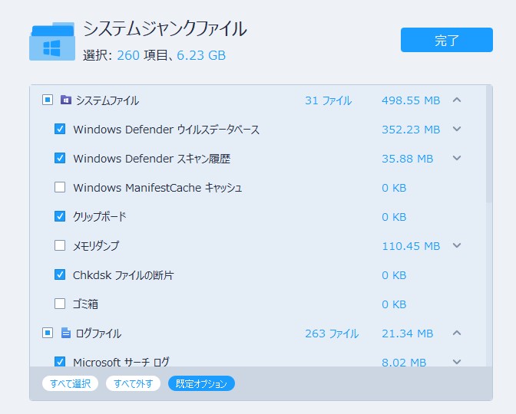Screen dimensions: 516x414
Task: Click the 8.02 MB size value
Action: (x=404, y=362)
